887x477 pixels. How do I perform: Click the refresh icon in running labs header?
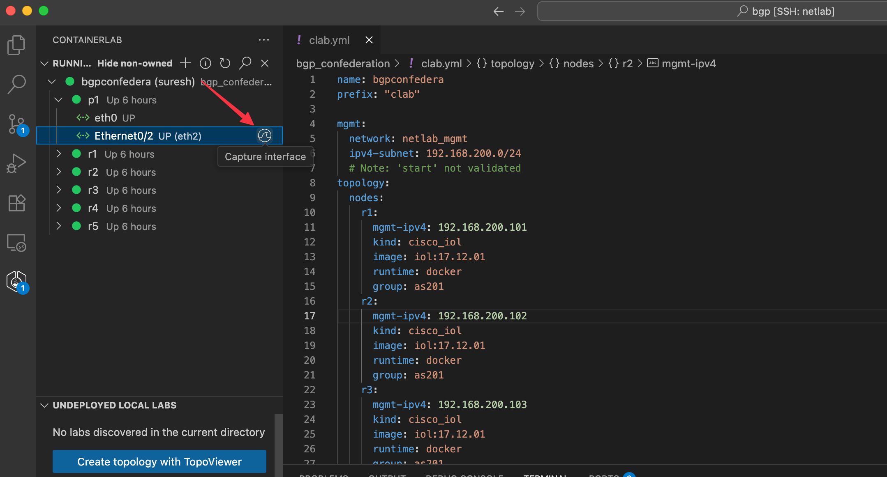coord(225,63)
